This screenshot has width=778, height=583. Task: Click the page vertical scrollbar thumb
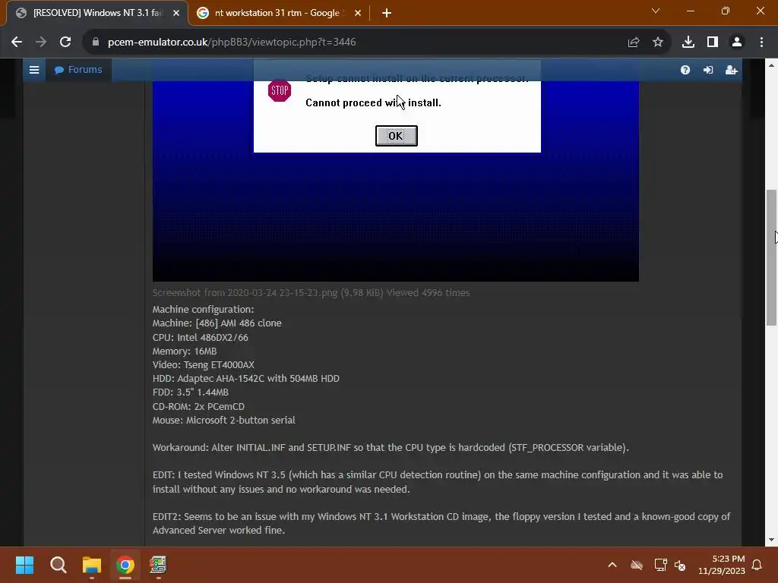[771, 258]
